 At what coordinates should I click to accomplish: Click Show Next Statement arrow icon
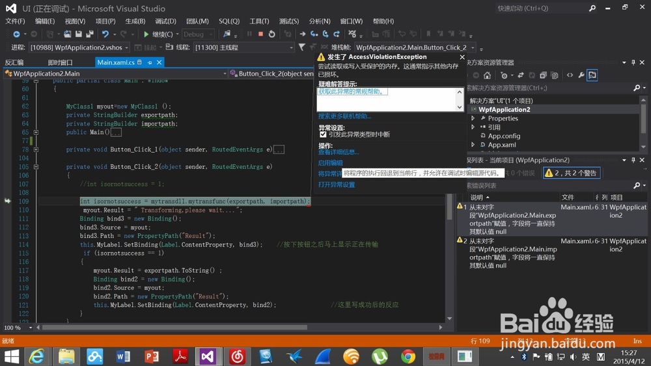[x=303, y=34]
